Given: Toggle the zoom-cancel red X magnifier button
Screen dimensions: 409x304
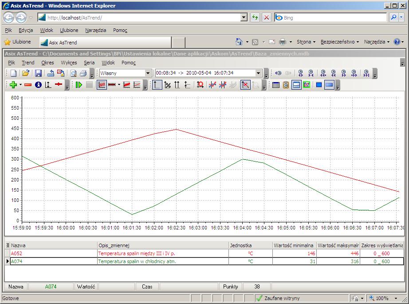Looking at the screenshot, I should tap(245, 85).
